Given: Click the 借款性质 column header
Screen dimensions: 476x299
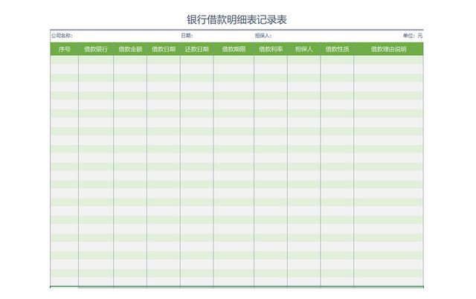Looking at the screenshot, I should 337,49.
